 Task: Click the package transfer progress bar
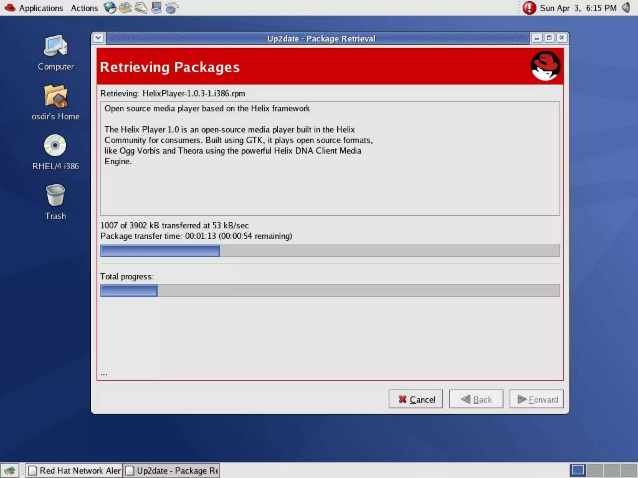tap(330, 251)
